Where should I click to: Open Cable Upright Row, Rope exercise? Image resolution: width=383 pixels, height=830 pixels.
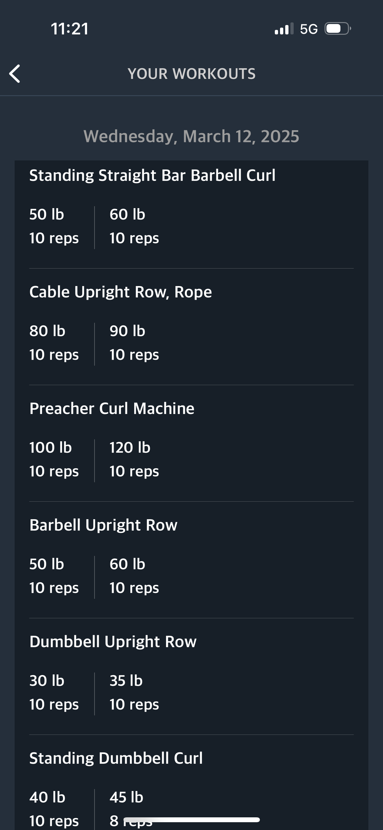click(x=121, y=292)
